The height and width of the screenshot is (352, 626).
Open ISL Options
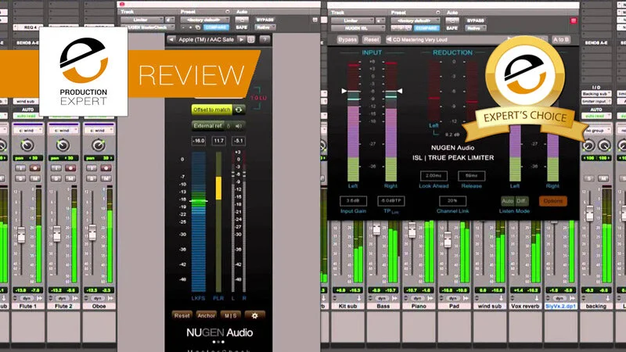(x=553, y=201)
